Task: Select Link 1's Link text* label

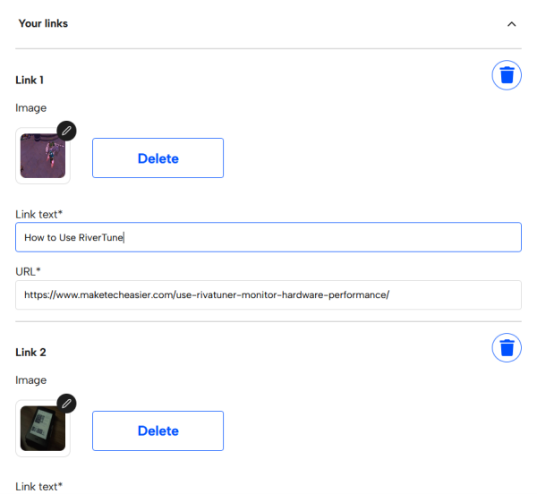Action: tap(38, 214)
